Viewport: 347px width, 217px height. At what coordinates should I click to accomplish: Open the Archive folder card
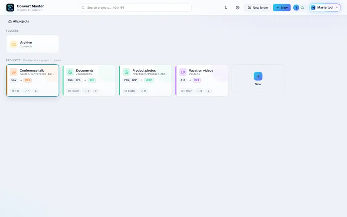point(33,44)
